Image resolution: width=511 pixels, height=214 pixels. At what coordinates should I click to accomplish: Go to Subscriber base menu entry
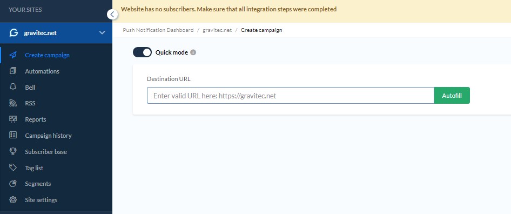click(46, 152)
